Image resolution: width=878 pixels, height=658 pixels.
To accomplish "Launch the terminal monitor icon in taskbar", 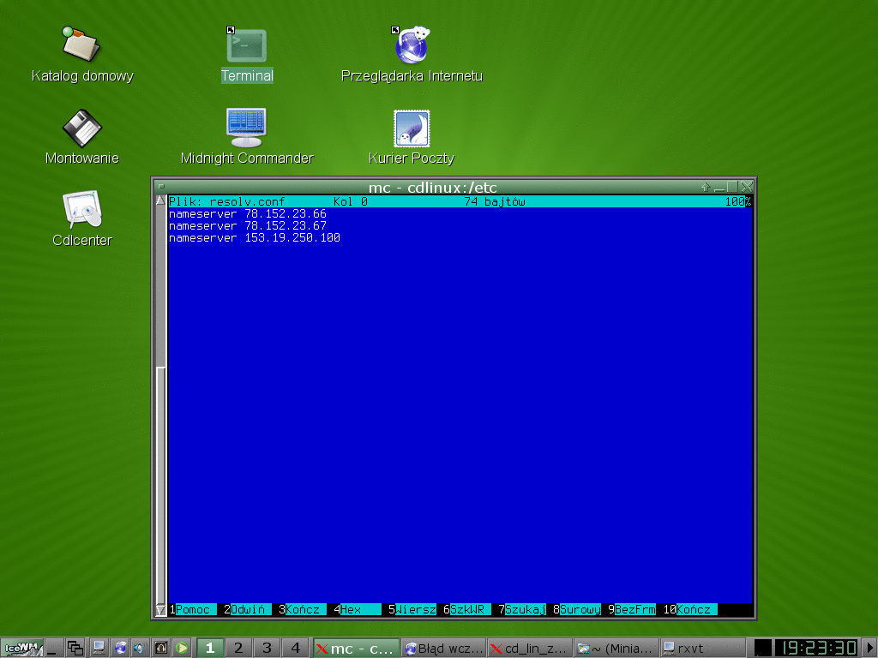I will [x=99, y=649].
